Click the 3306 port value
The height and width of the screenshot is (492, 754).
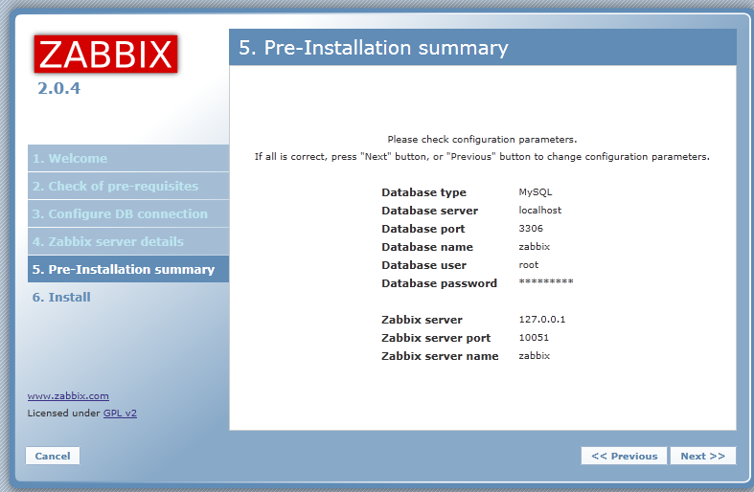531,228
